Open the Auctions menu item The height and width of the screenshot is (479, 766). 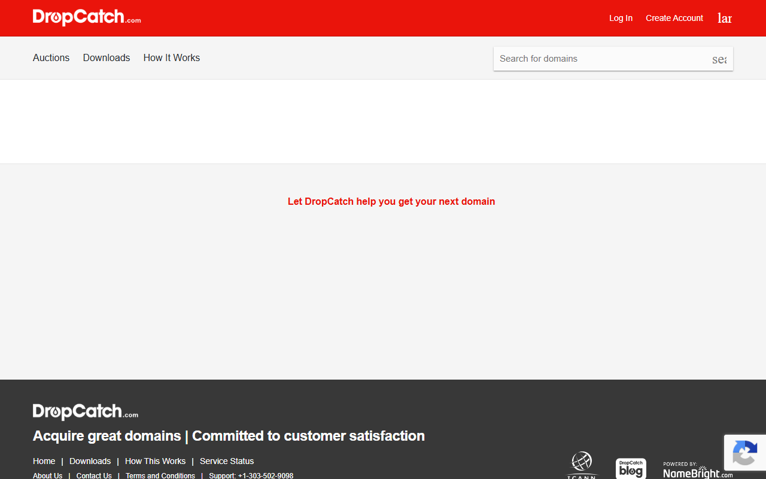(x=51, y=58)
